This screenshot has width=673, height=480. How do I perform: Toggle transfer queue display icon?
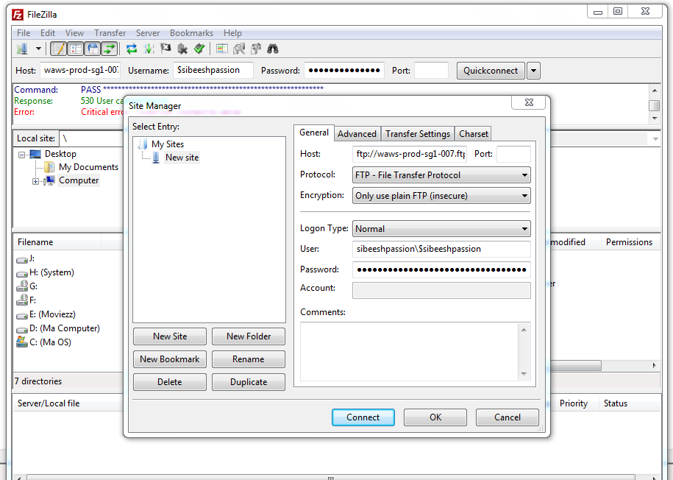coord(110,49)
